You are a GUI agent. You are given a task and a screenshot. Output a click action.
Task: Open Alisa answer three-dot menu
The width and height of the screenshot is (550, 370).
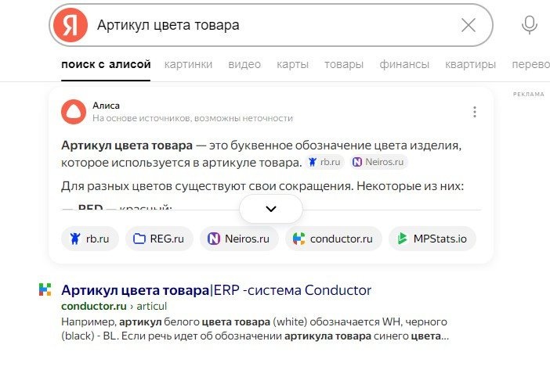point(474,112)
